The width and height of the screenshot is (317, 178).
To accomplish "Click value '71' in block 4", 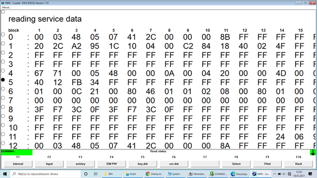I will pos(57,74).
